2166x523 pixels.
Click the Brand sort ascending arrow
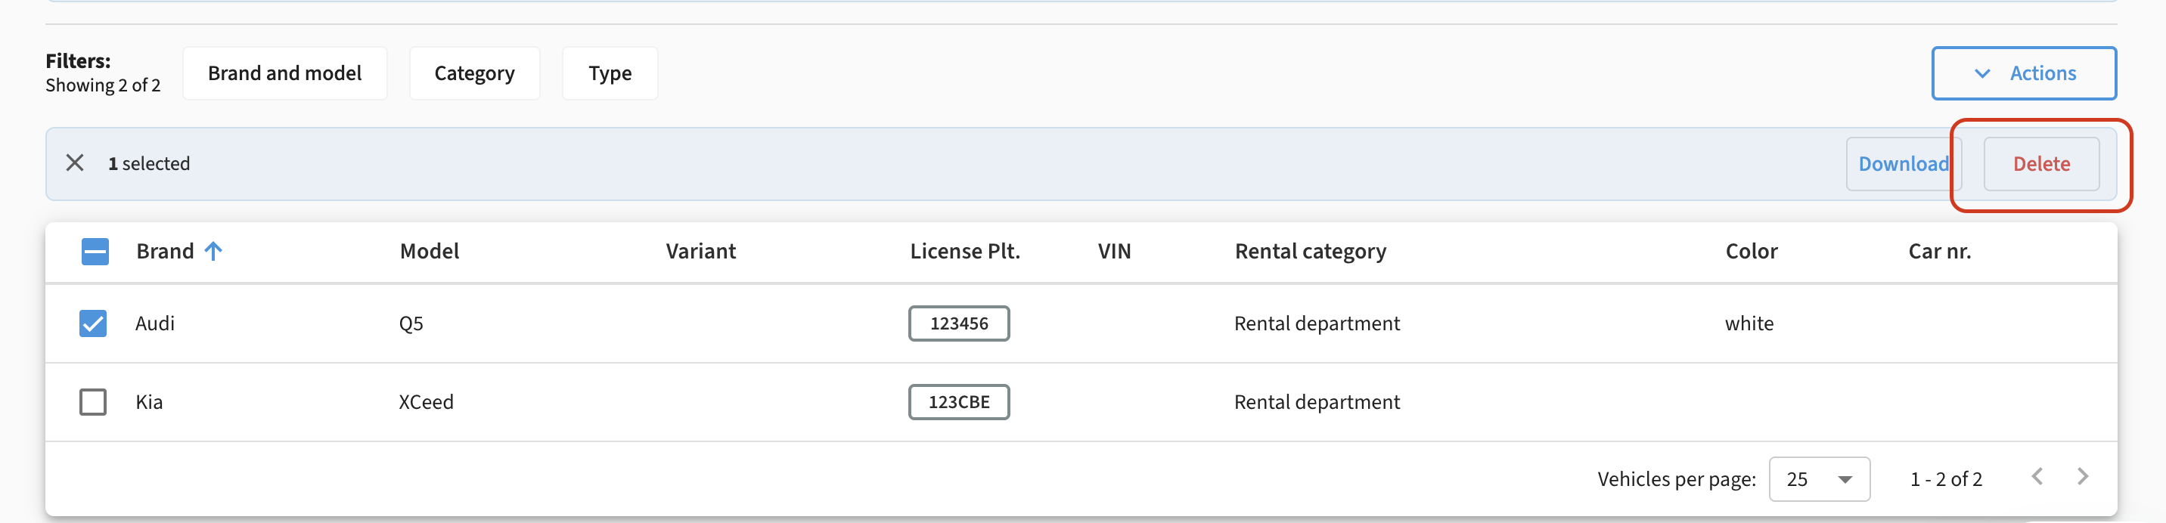click(213, 252)
